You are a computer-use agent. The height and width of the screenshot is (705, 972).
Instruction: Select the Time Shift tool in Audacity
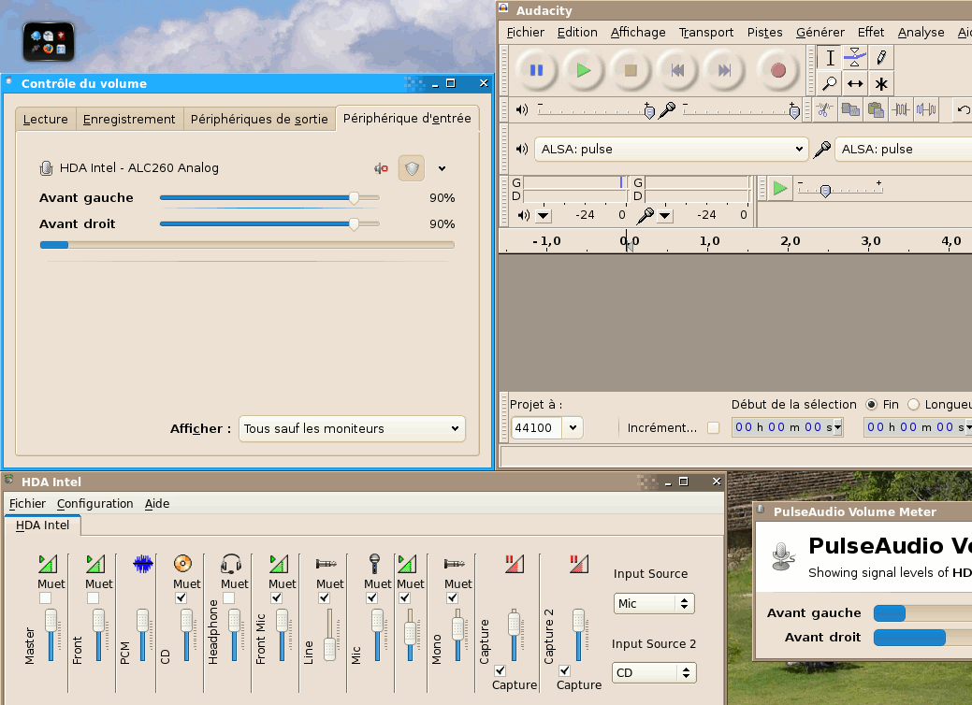click(x=855, y=83)
